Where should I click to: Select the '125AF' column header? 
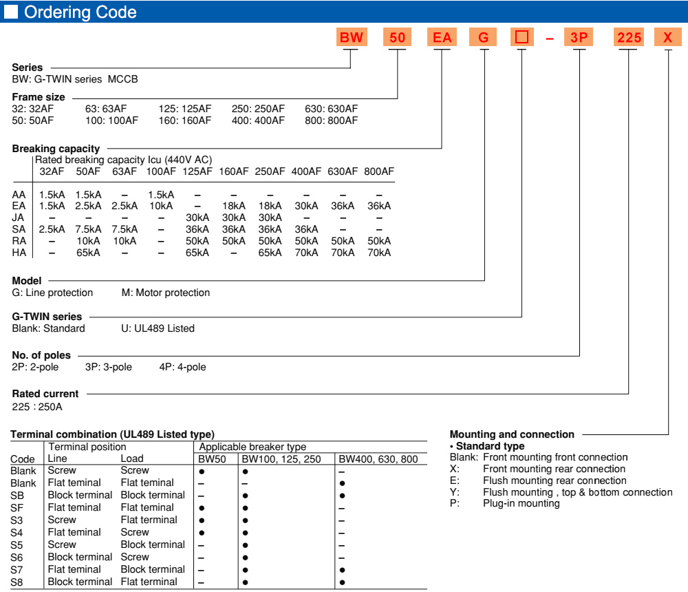(x=197, y=171)
